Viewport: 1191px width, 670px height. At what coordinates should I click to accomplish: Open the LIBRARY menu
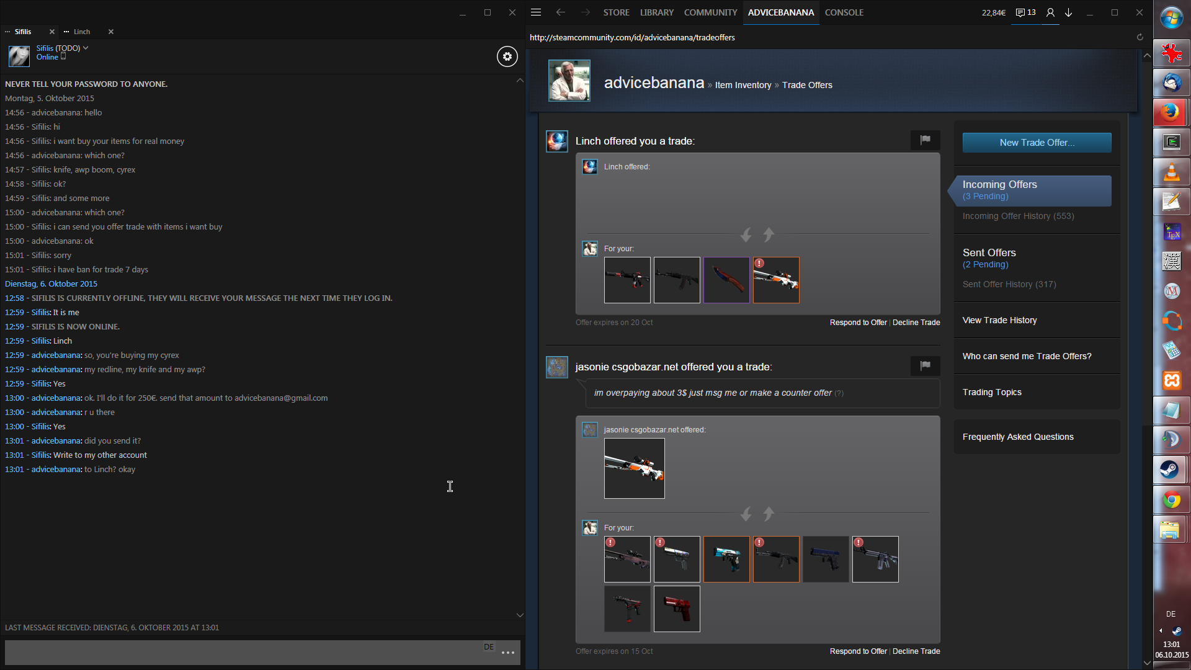(x=656, y=12)
